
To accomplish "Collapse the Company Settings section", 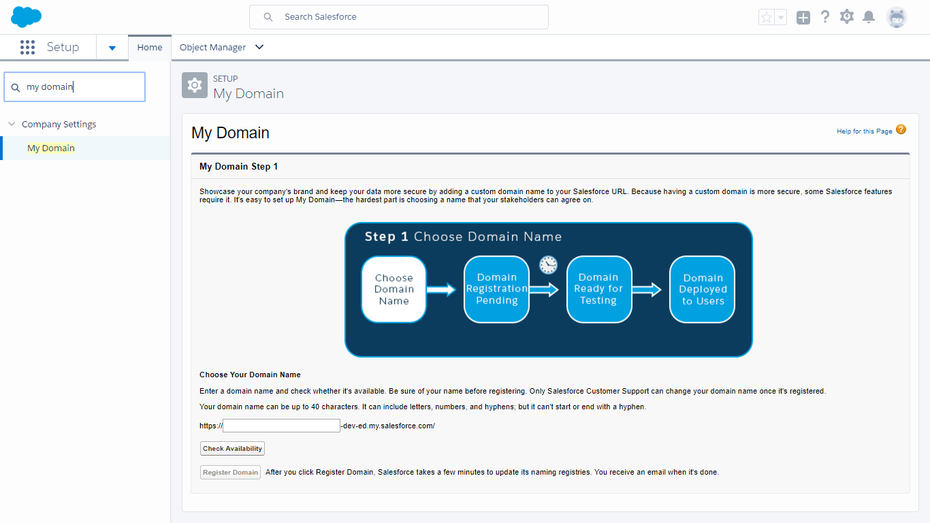I will click(x=12, y=124).
